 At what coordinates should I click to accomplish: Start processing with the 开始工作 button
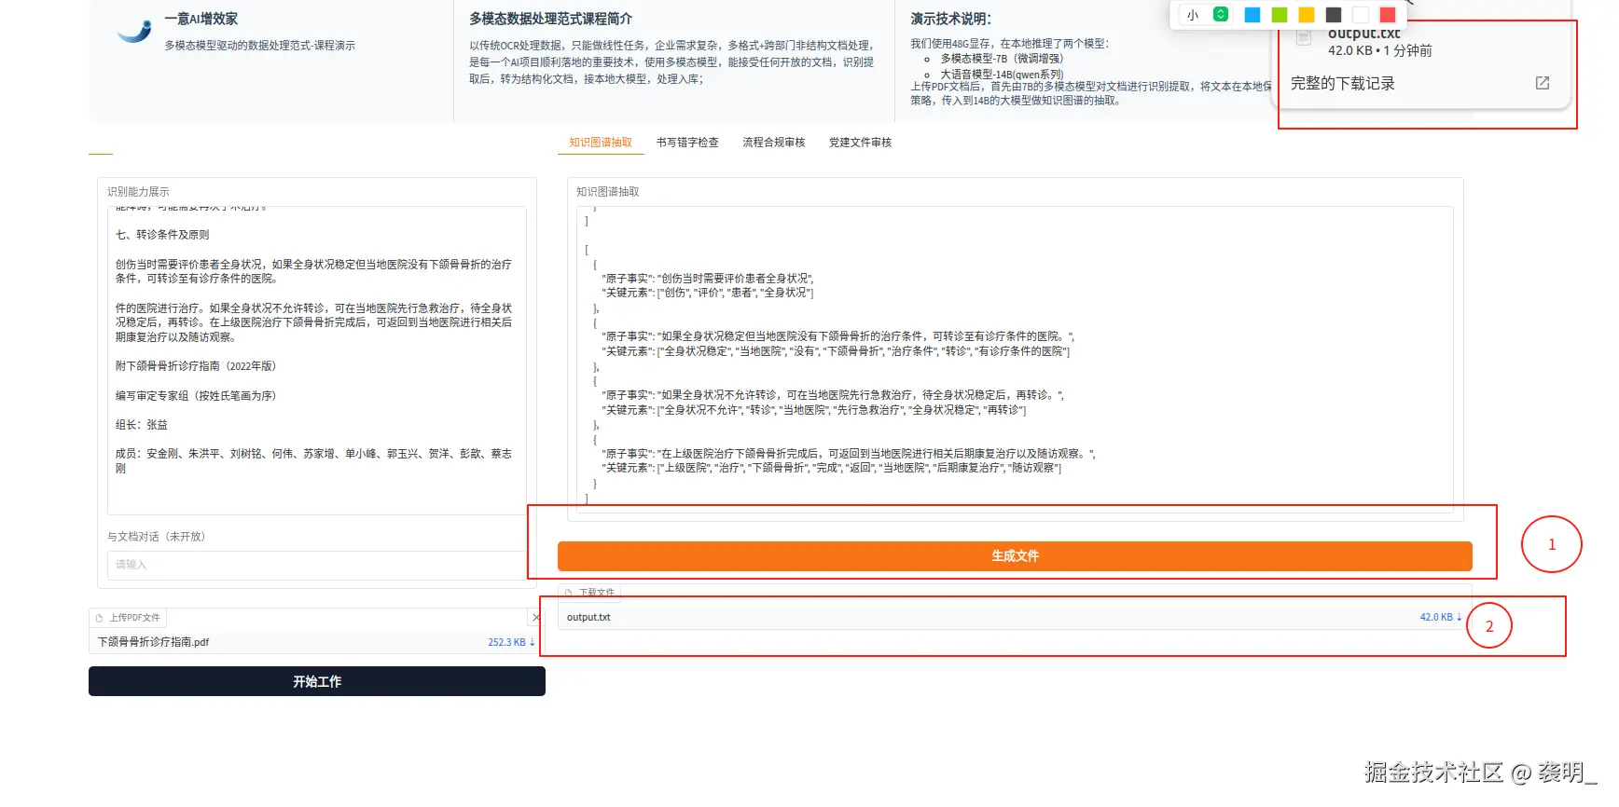[317, 681]
